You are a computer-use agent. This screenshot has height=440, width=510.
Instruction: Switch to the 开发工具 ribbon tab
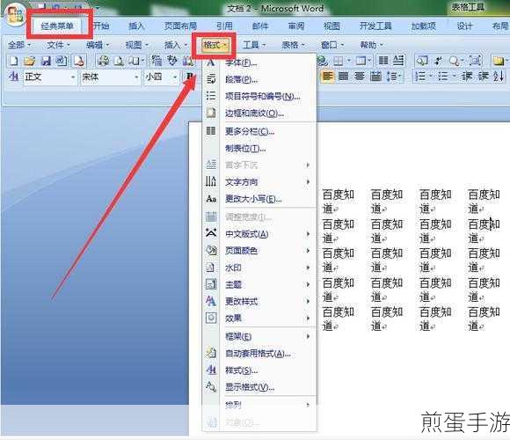coord(375,26)
